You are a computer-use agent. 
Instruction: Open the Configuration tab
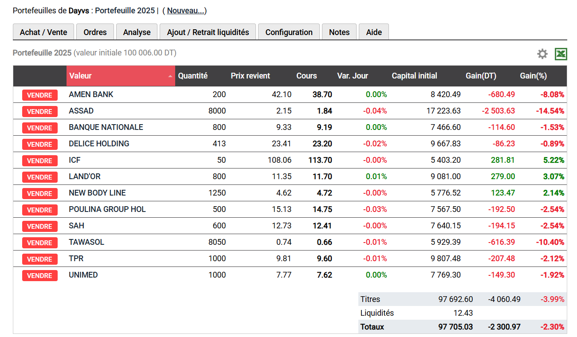pos(289,32)
